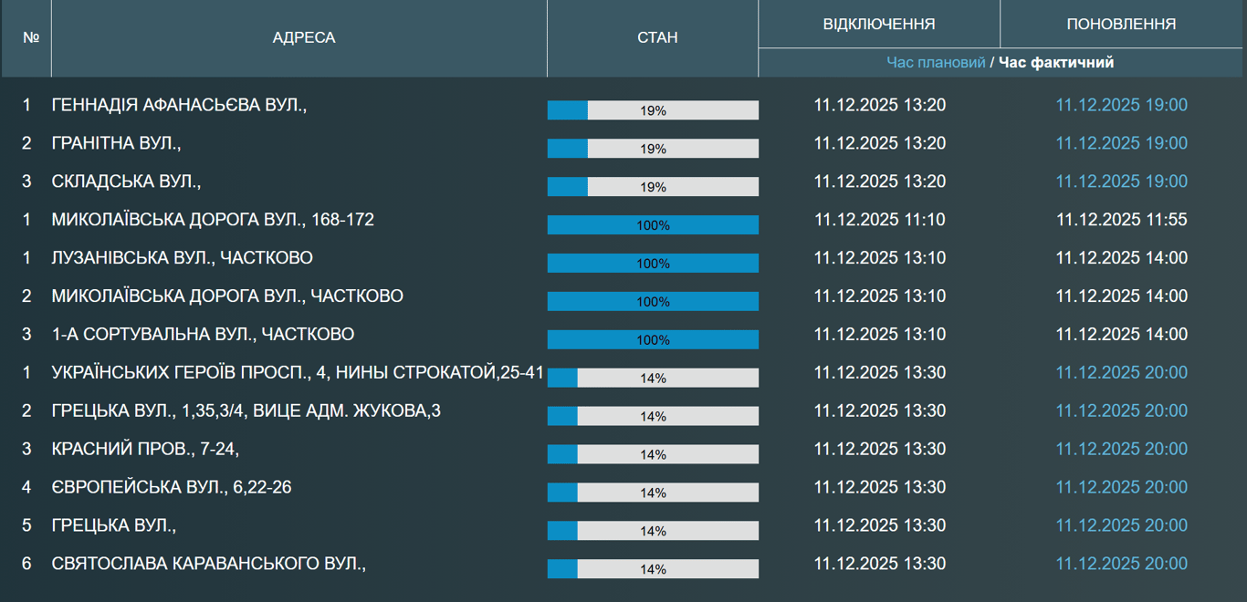Screen dimensions: 1247x602
Task: Click the АДРЕСА column header
Action: pyautogui.click(x=303, y=38)
